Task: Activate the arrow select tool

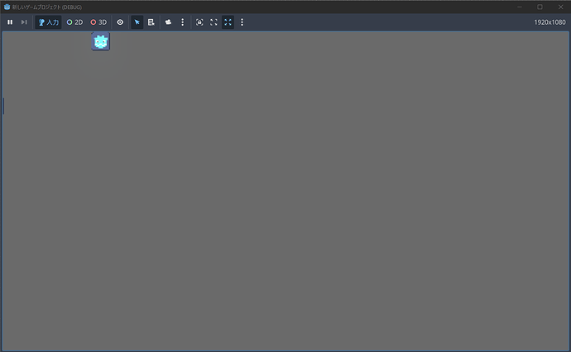Action: coord(137,22)
